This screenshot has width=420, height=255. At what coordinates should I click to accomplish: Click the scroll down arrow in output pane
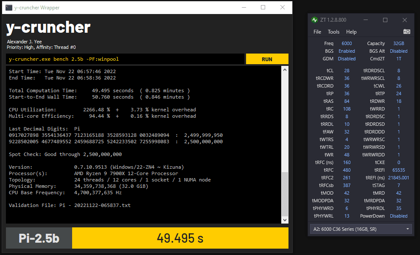coord(285,220)
